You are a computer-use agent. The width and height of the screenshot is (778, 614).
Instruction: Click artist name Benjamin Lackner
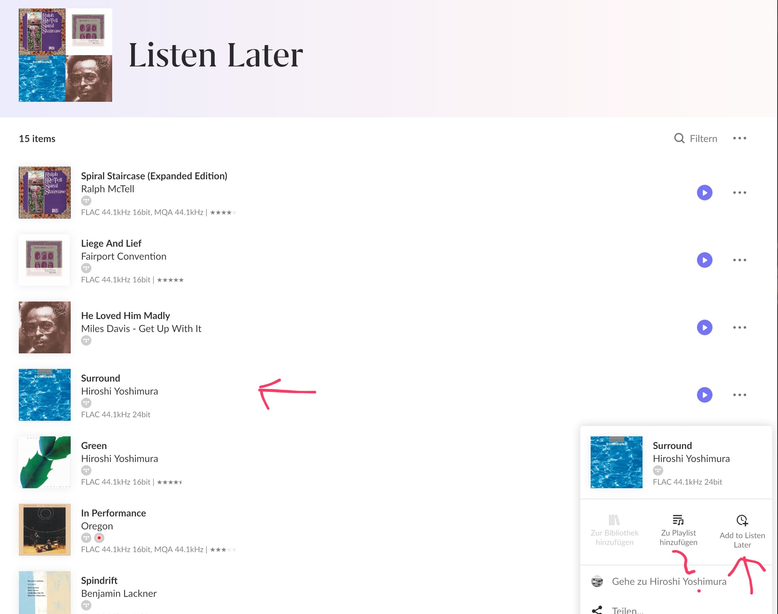click(x=119, y=593)
